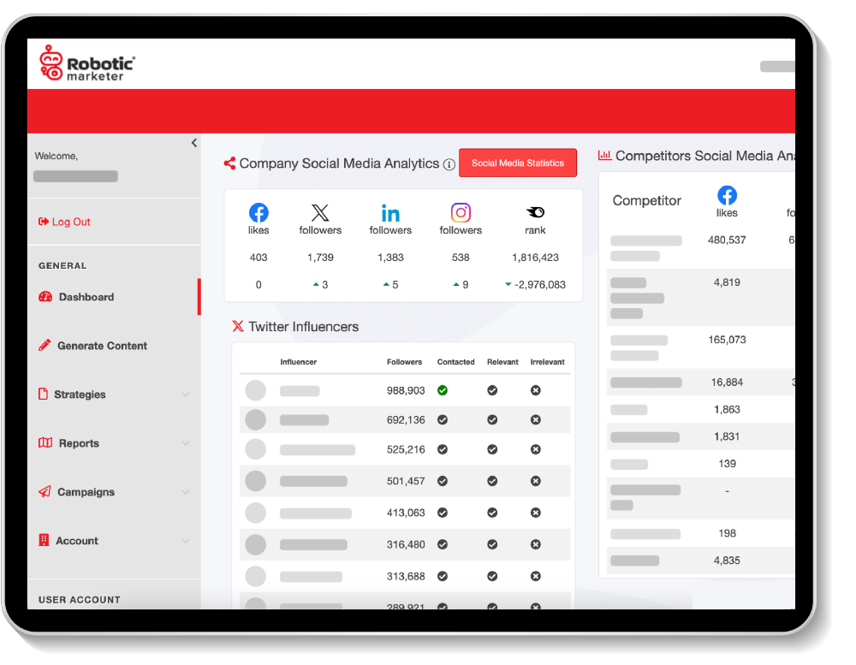Toggle Contacted check for the 988,903 influencer

point(443,390)
